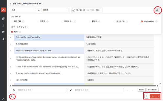Select source '(Document B)' row
This screenshot has height=101, width=163.
[x=49, y=80]
